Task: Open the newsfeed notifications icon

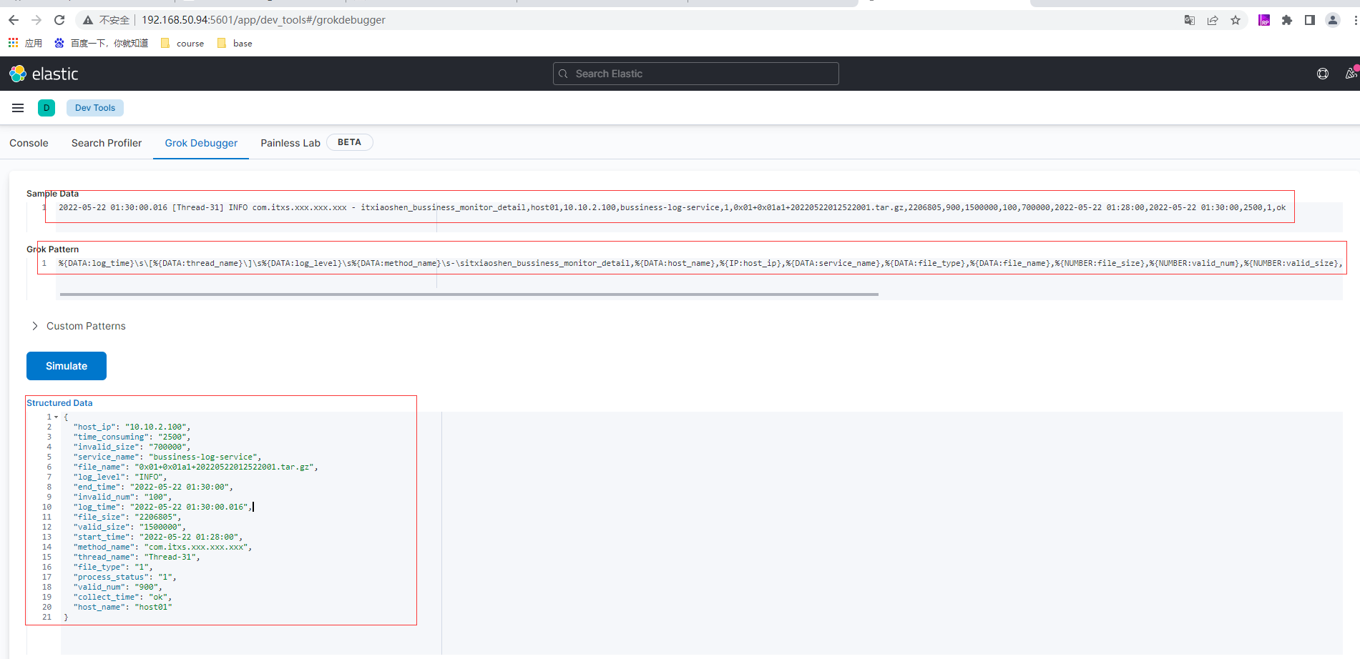Action: pos(1351,74)
